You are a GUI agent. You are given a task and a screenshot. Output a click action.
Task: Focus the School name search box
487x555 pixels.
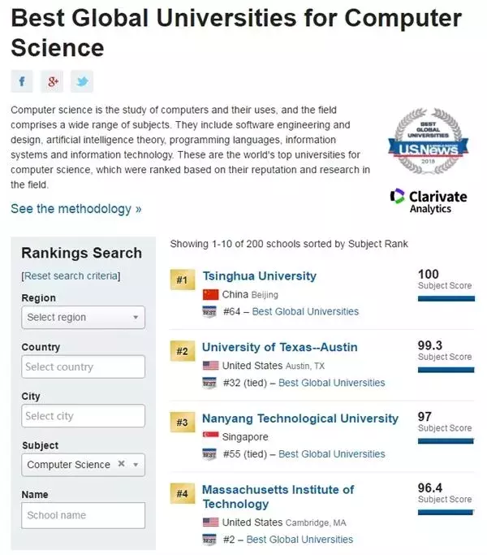(83, 514)
